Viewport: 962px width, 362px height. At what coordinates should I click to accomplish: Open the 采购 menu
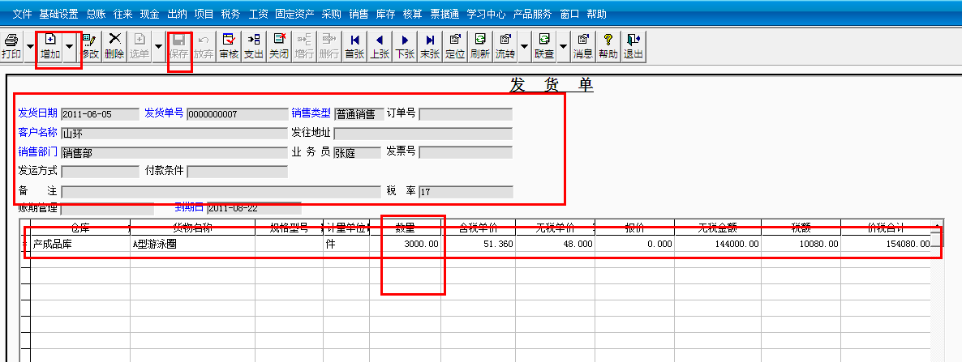coord(331,14)
